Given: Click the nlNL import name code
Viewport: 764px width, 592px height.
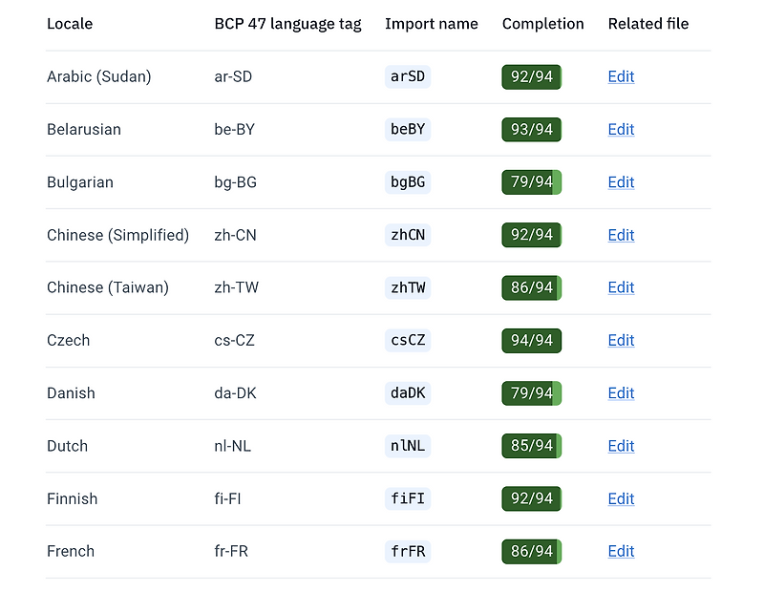Looking at the screenshot, I should 408,446.
